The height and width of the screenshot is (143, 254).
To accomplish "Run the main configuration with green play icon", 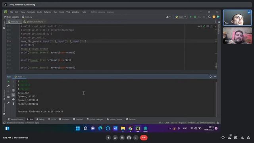I will (x=190, y=17).
